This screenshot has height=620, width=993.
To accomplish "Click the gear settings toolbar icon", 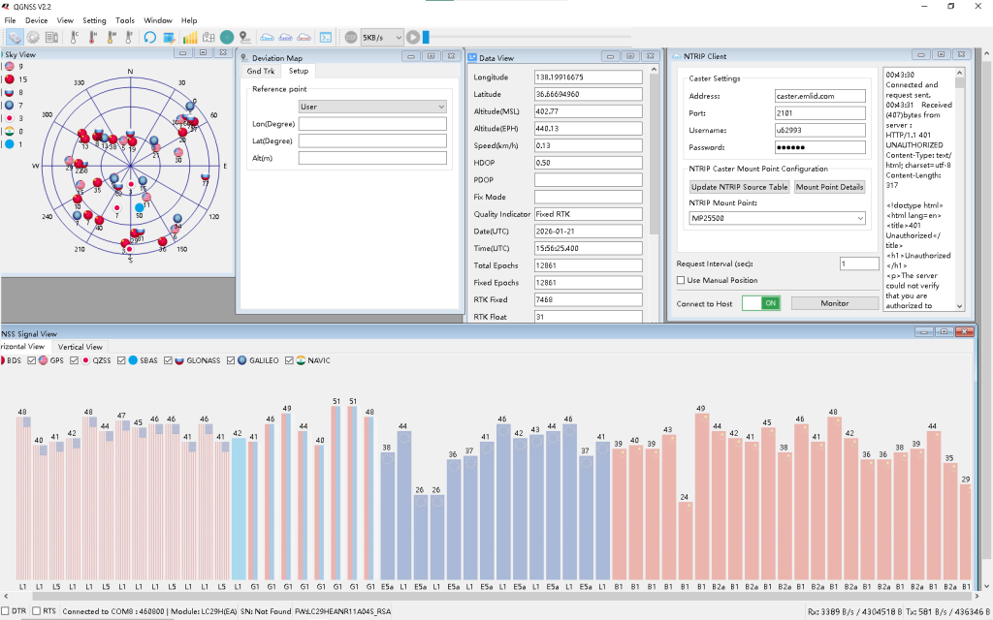I will coord(33,37).
